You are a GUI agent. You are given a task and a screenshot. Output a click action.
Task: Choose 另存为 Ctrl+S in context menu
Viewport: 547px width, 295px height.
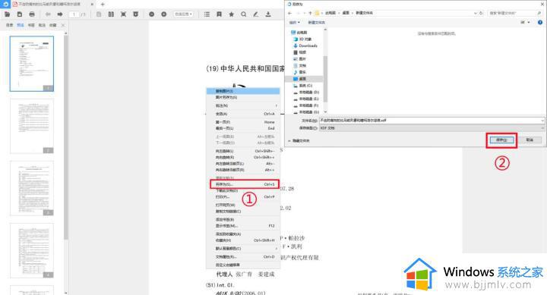245,184
